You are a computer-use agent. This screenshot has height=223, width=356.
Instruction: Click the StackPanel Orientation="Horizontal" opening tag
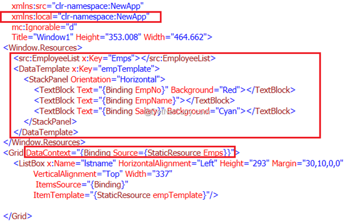94,80
